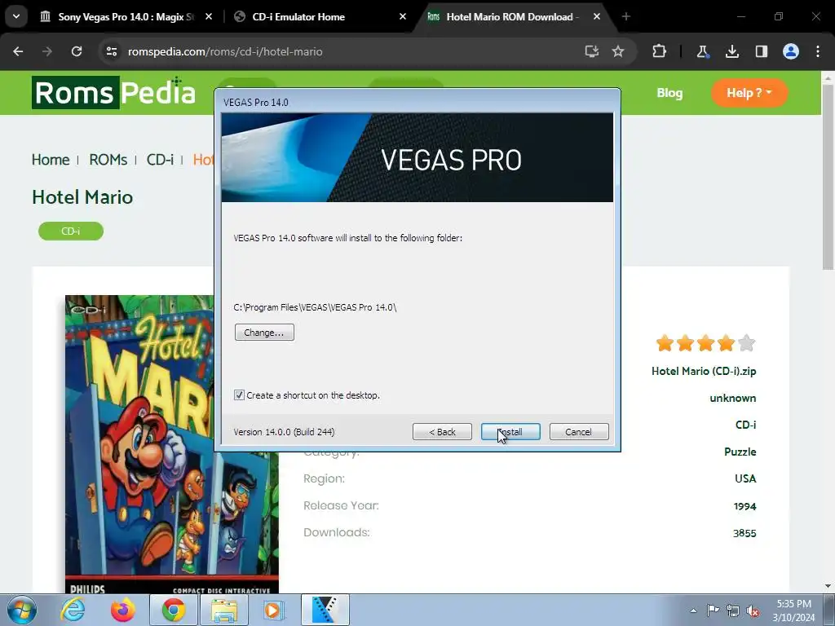The image size is (835, 626).
Task: Launch Internet Explorer from taskbar
Action: pos(73,610)
